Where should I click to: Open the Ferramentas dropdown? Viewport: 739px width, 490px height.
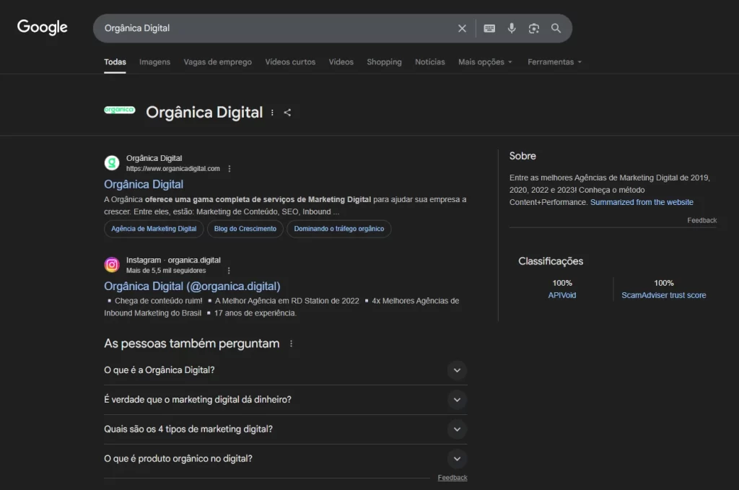click(x=554, y=62)
